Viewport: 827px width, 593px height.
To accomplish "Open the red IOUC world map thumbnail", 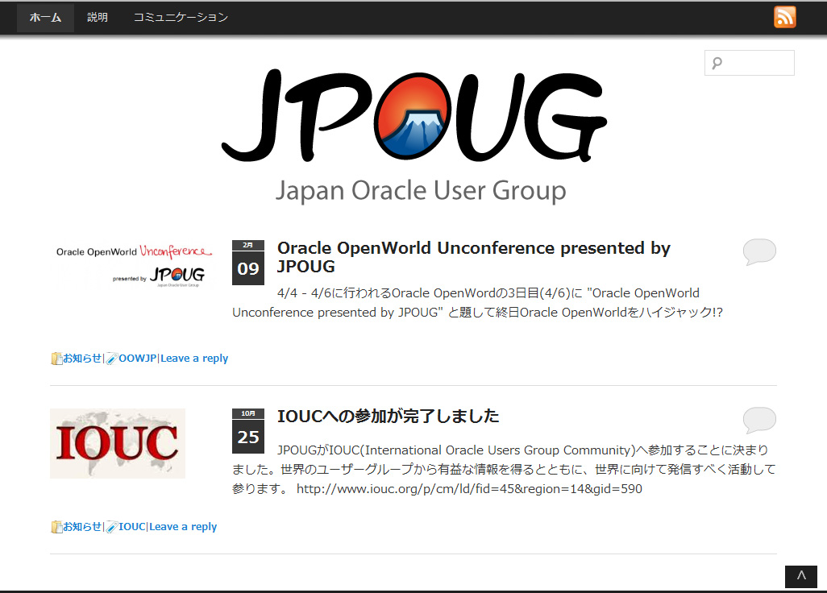I will [118, 443].
